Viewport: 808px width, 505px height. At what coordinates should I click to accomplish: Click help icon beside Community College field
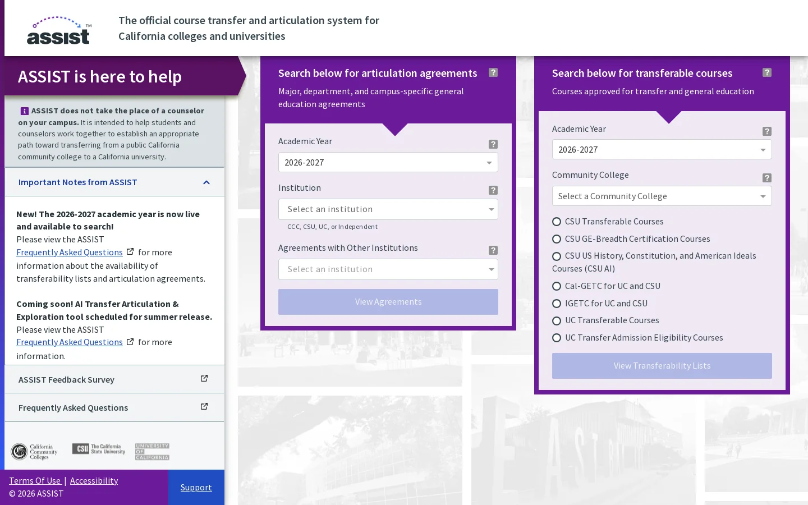[767, 178]
